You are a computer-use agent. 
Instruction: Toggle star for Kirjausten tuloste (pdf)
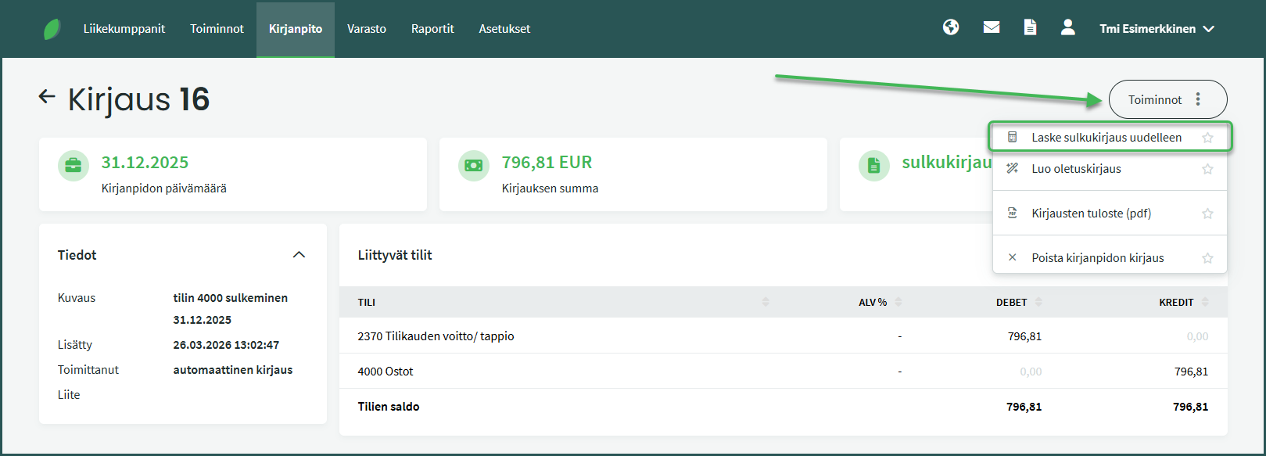1207,214
